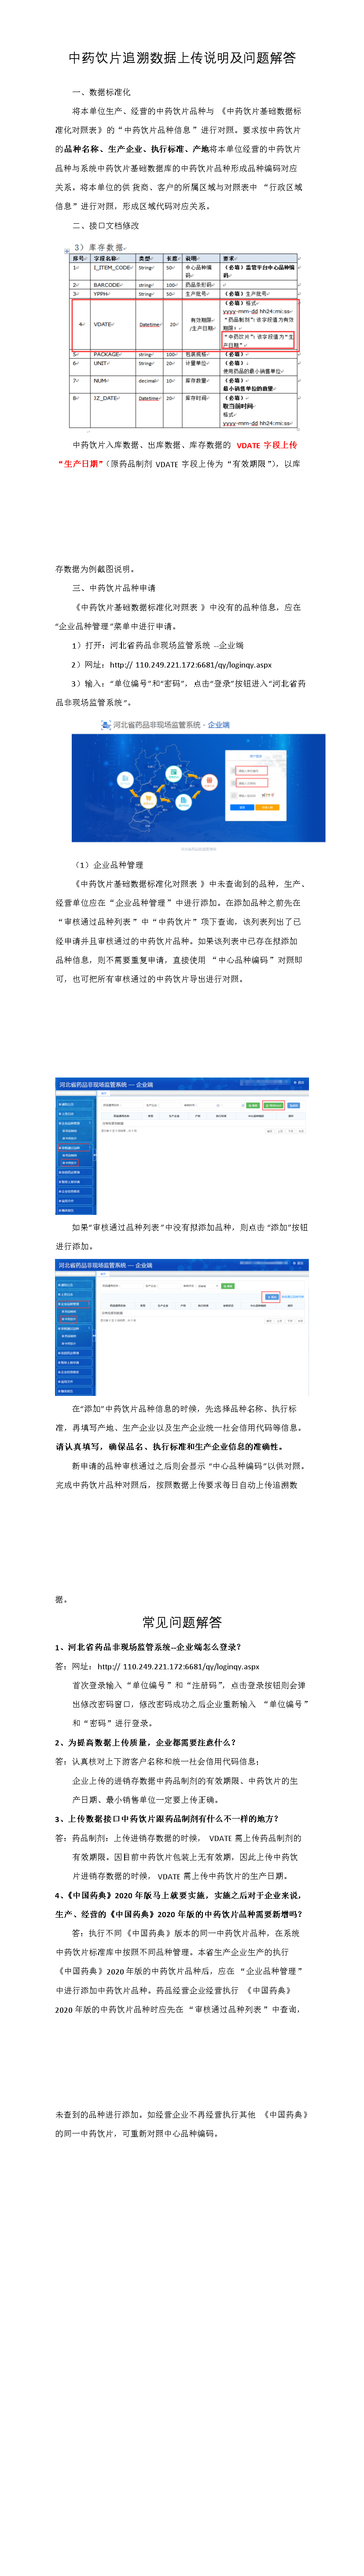Image resolution: width=364 pixels, height=2576 pixels.
Task: Click the red text VDATE 字段上传
Action: [267, 445]
